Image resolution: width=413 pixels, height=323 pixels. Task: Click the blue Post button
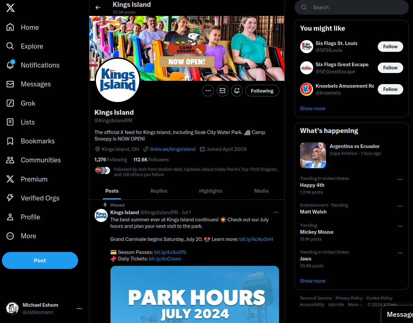pos(40,260)
